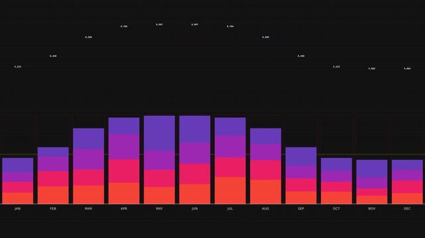425x238 pixels.
Task: Click the JUN month label
Action: pos(195,208)
